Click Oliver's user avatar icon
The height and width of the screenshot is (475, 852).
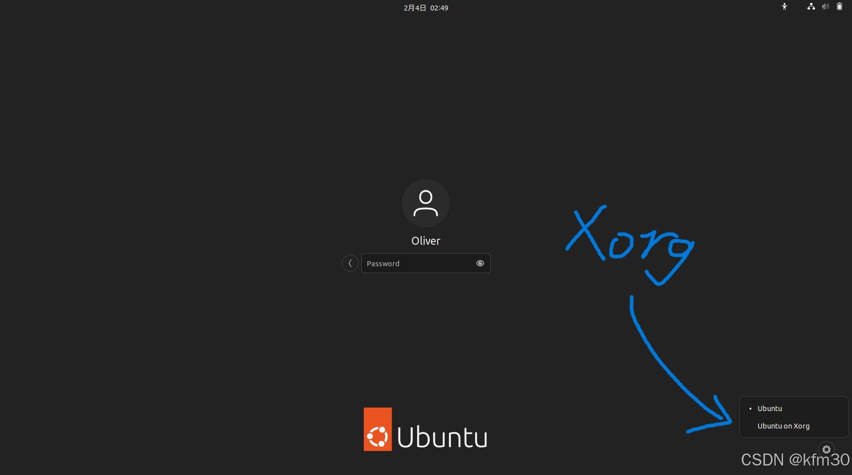pos(426,203)
